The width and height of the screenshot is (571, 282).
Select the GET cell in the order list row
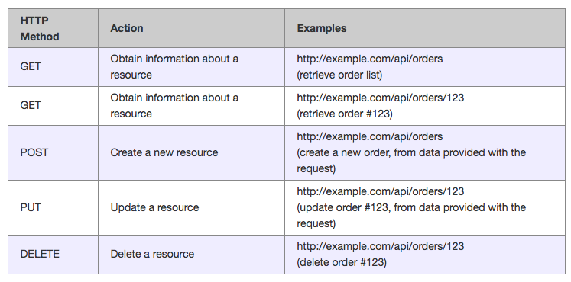[x=31, y=67]
